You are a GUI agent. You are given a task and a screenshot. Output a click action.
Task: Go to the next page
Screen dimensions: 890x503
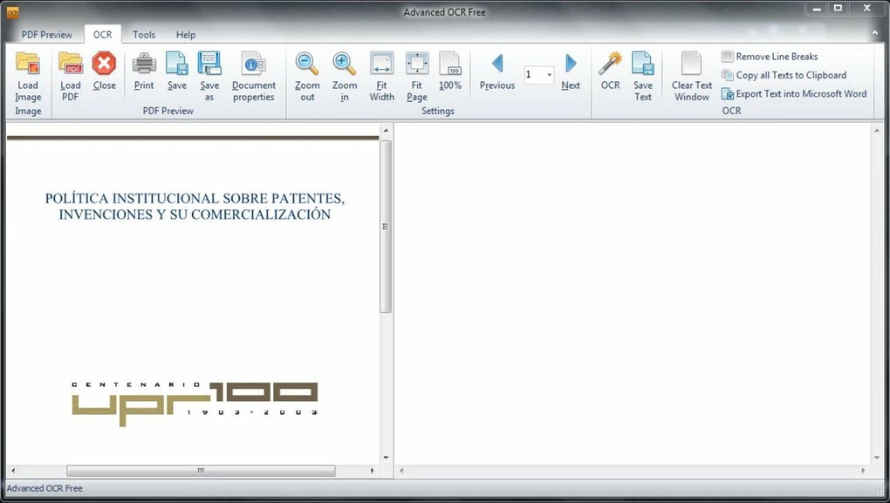coord(570,74)
